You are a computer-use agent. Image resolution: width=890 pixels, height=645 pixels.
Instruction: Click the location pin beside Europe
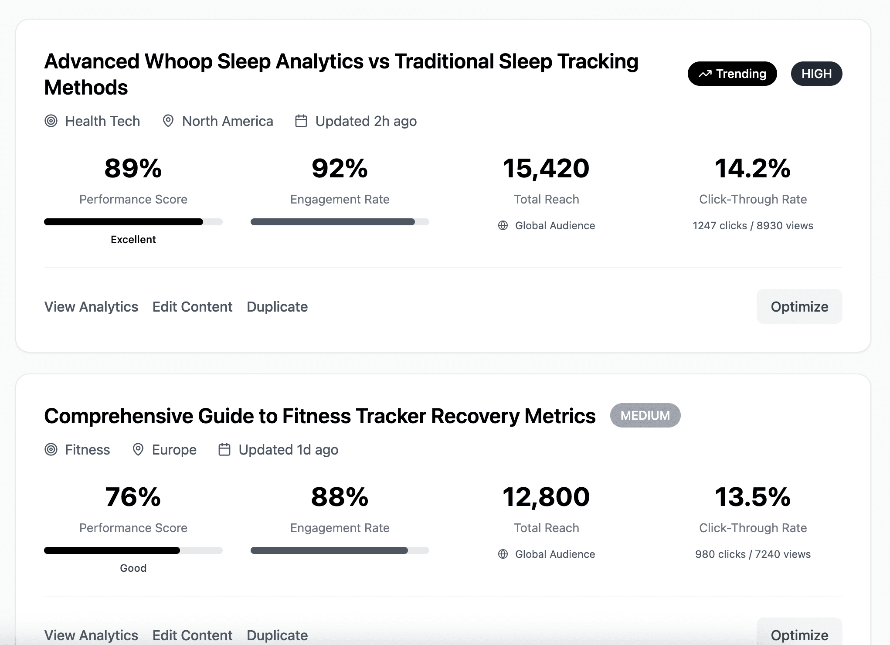pyautogui.click(x=138, y=450)
